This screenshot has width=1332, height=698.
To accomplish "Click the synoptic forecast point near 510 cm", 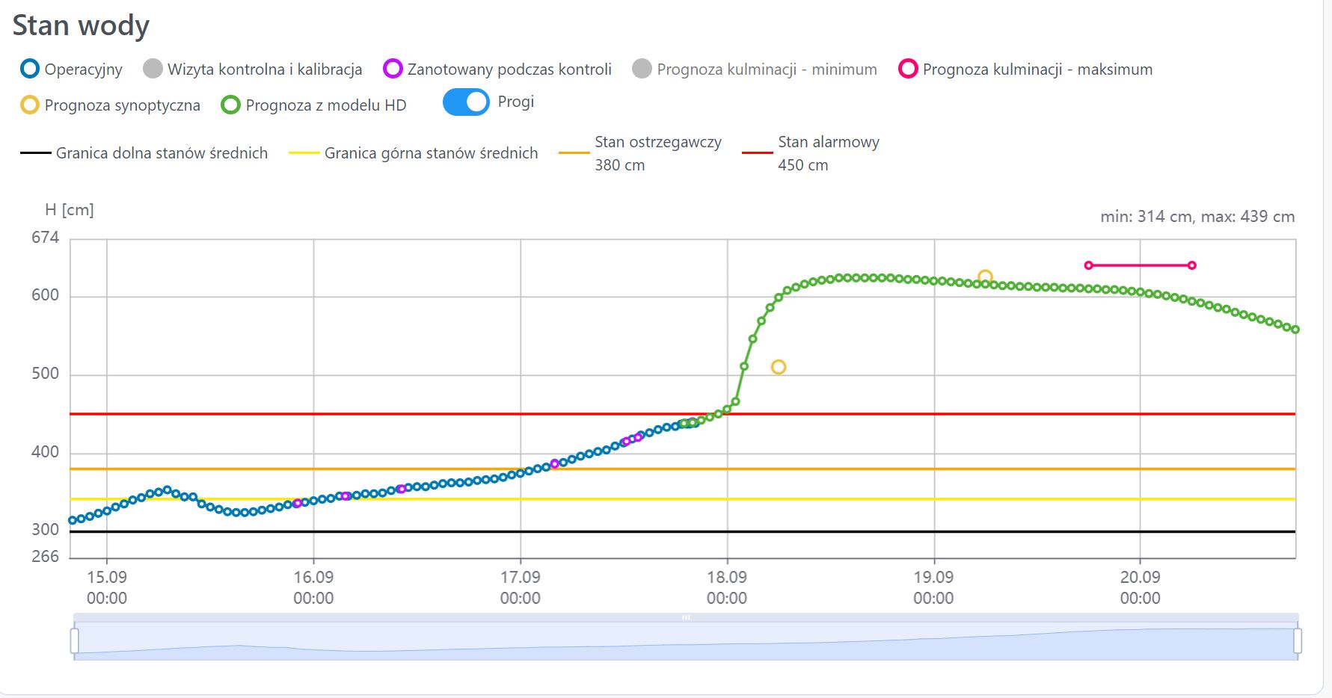I will pos(779,367).
